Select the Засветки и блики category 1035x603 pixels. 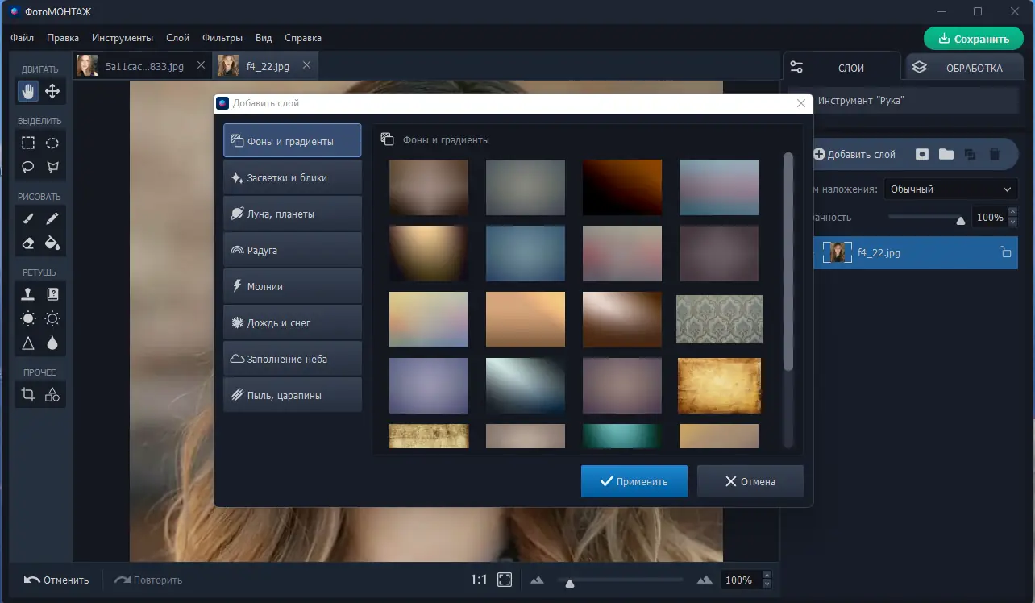[x=293, y=177]
